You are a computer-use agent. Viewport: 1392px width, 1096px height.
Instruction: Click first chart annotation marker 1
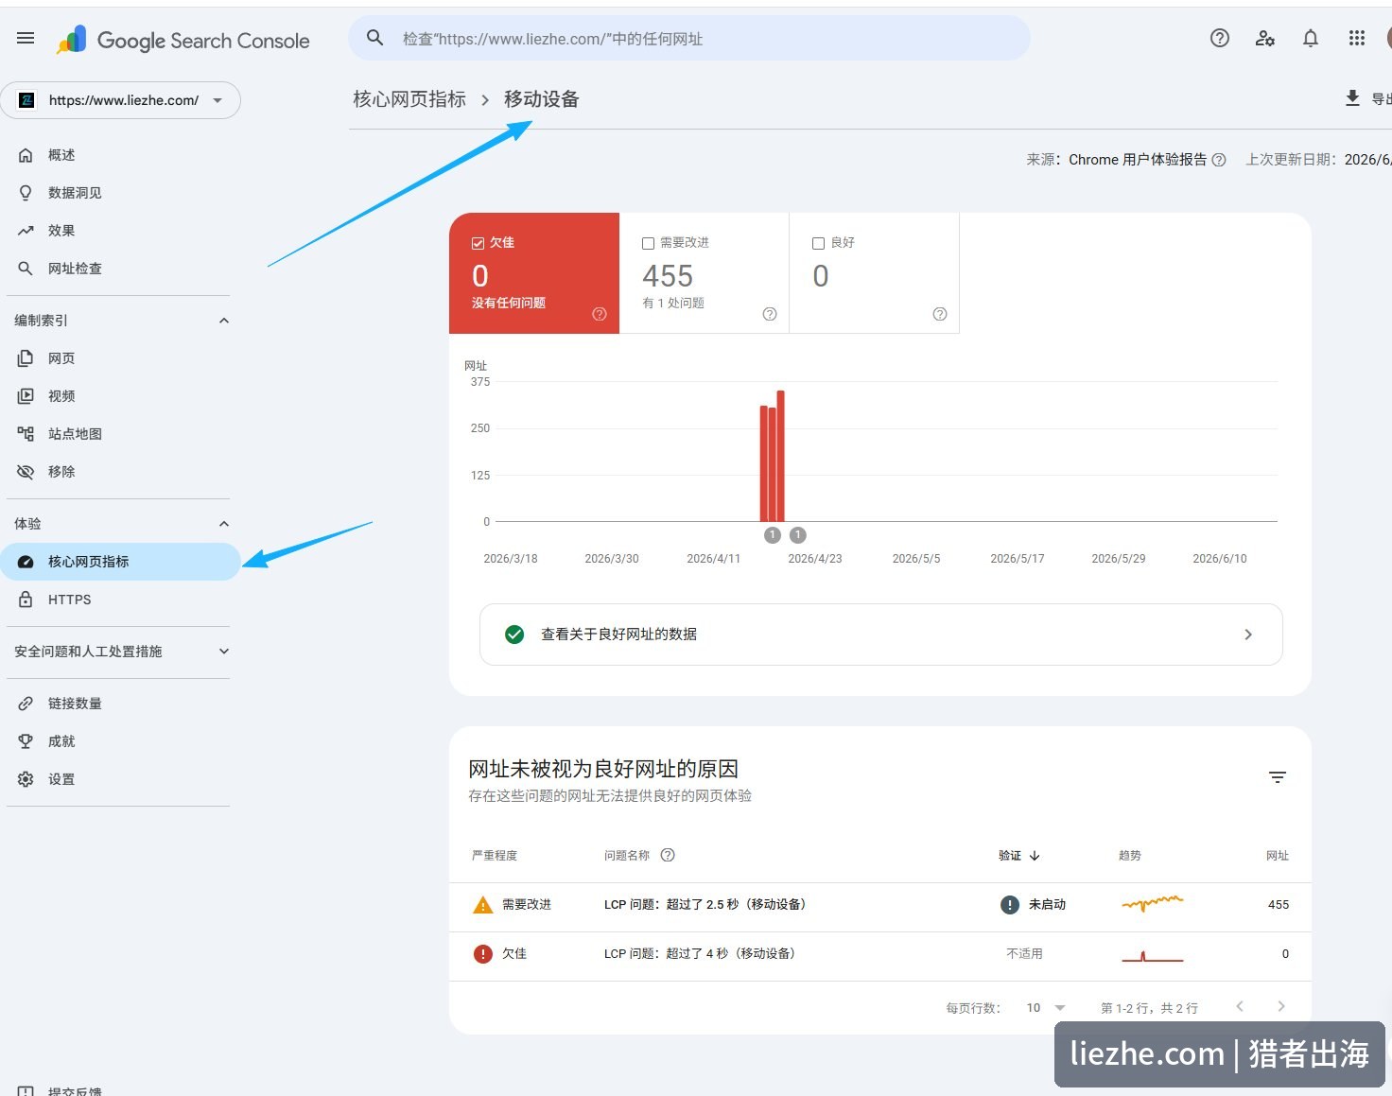click(x=773, y=535)
